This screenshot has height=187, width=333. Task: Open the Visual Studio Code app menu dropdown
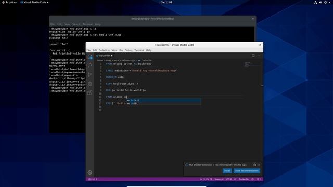click(34, 2)
